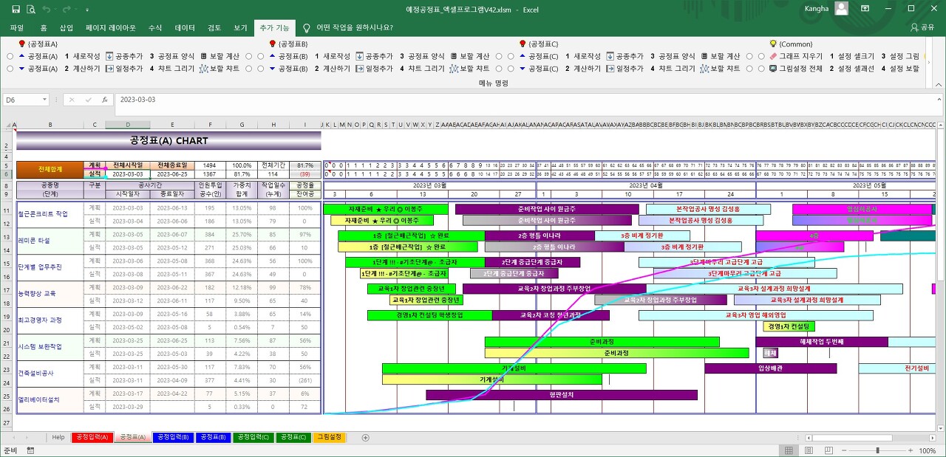Click the up-arrow 공정표(B) icon
946x457 pixels.
(272, 56)
